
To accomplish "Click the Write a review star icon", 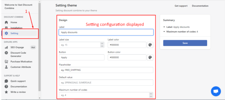I will click(6, 92).
